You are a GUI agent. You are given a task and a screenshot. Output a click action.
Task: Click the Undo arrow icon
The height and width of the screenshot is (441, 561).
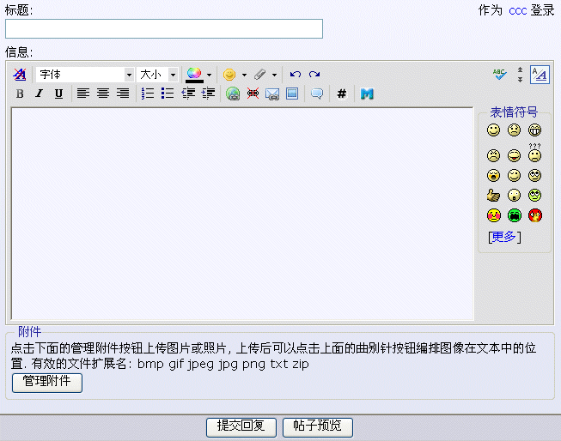tap(296, 75)
